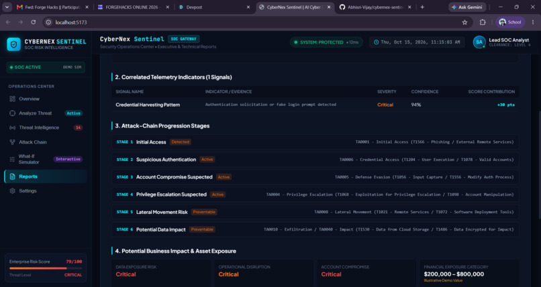
Task: Open the School browser profile
Action: [510, 22]
